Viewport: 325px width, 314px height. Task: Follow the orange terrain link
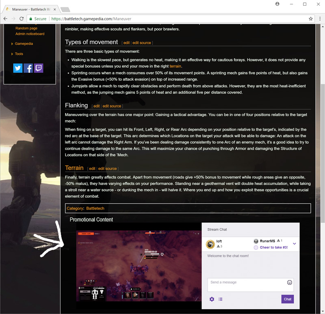175,66
